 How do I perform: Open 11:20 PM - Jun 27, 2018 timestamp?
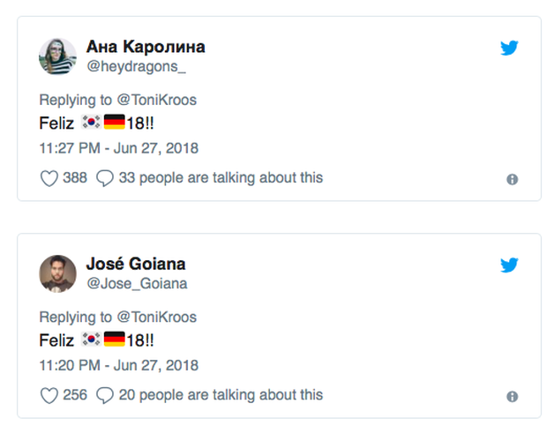[119, 364]
